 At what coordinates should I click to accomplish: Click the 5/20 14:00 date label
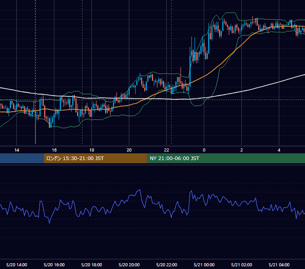17,265
